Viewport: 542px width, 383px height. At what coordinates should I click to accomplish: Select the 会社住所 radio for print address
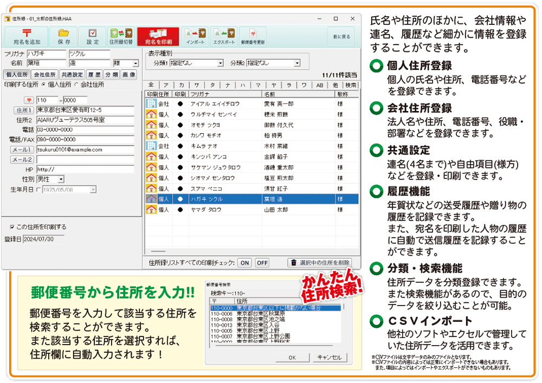[76, 85]
